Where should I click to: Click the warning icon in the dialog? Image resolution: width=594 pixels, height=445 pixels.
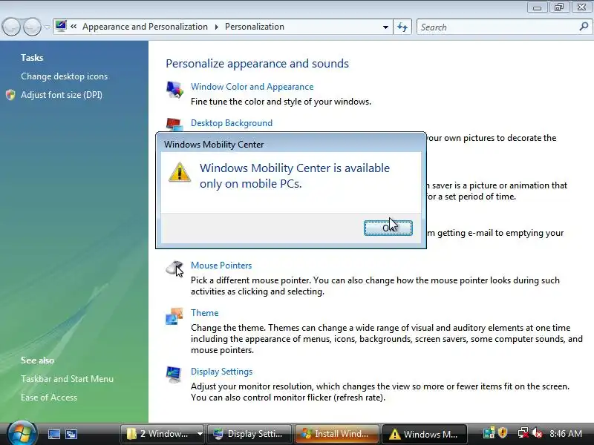(180, 173)
